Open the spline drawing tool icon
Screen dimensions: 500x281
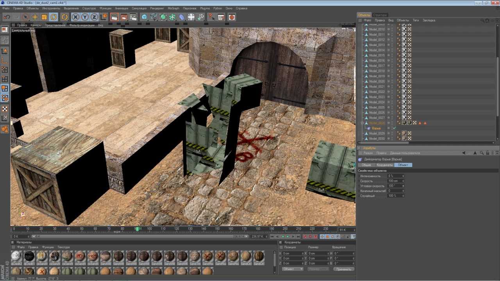coord(154,17)
